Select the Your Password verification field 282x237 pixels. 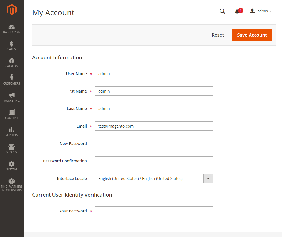coord(154,211)
